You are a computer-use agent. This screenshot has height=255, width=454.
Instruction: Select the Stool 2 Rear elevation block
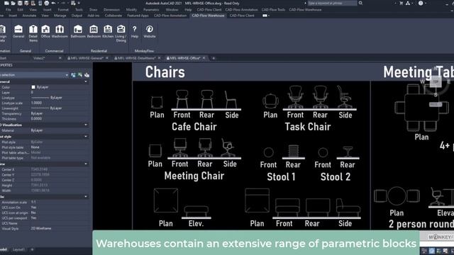348,152
